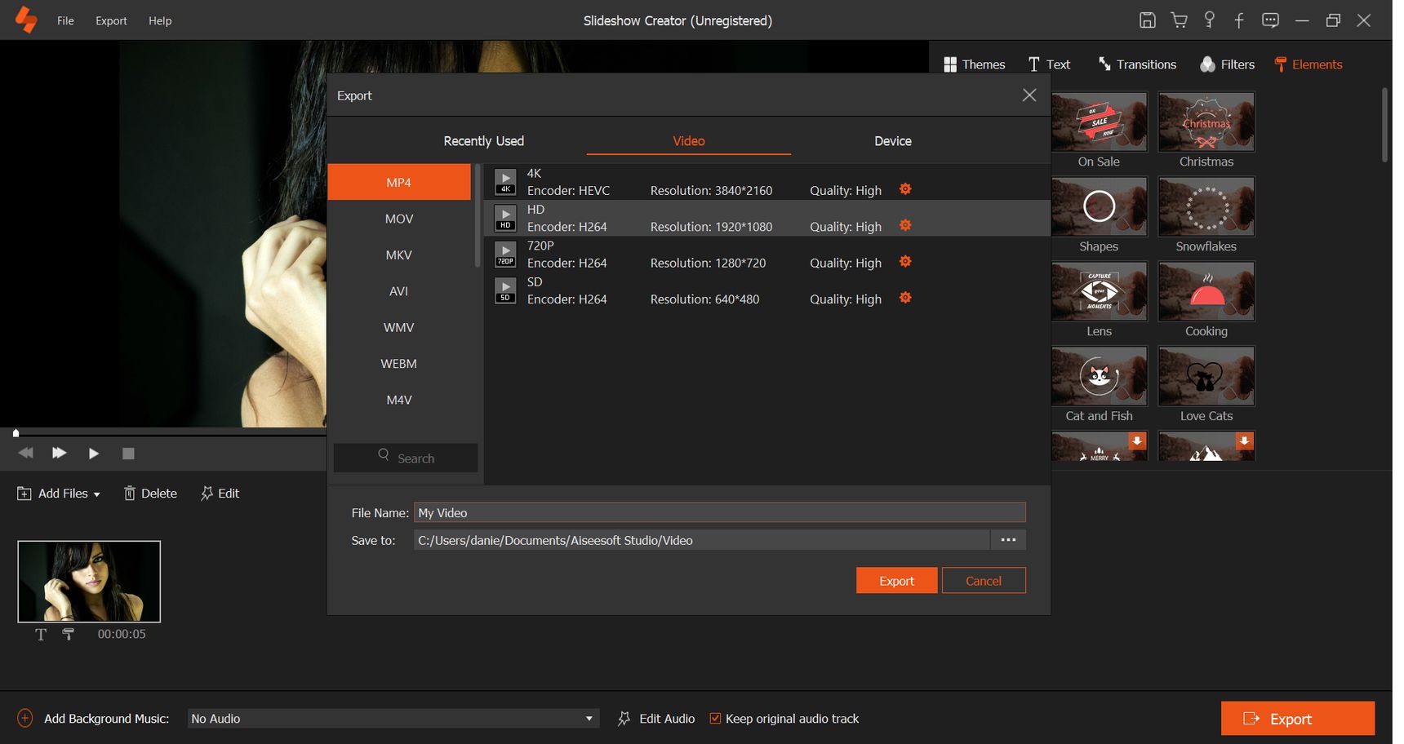Click the format Search box
This screenshot has height=744, width=1404.
click(406, 458)
